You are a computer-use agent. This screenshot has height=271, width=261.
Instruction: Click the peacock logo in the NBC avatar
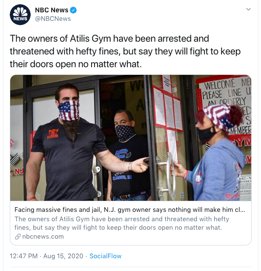20,12
